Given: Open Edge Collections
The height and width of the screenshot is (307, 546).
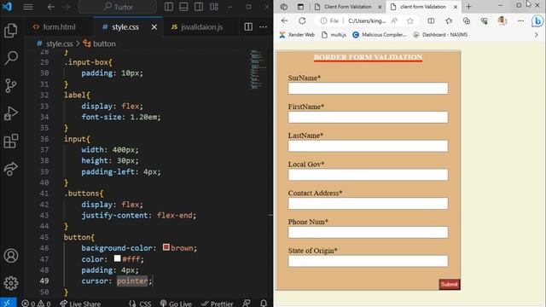Looking at the screenshot, I should [x=467, y=20].
